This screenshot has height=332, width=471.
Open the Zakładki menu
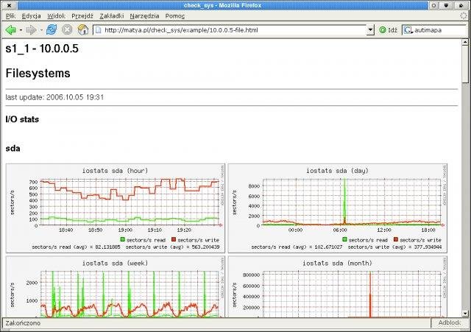[112, 16]
